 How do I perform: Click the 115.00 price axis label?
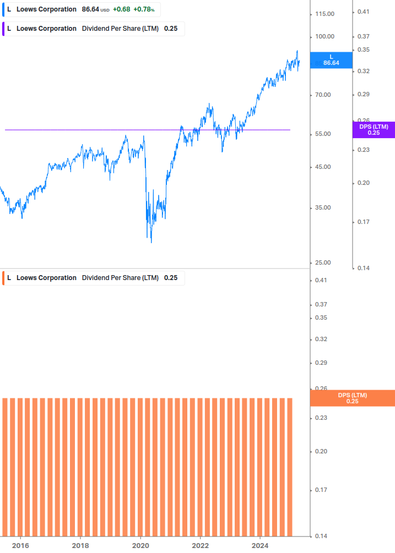tap(324, 14)
